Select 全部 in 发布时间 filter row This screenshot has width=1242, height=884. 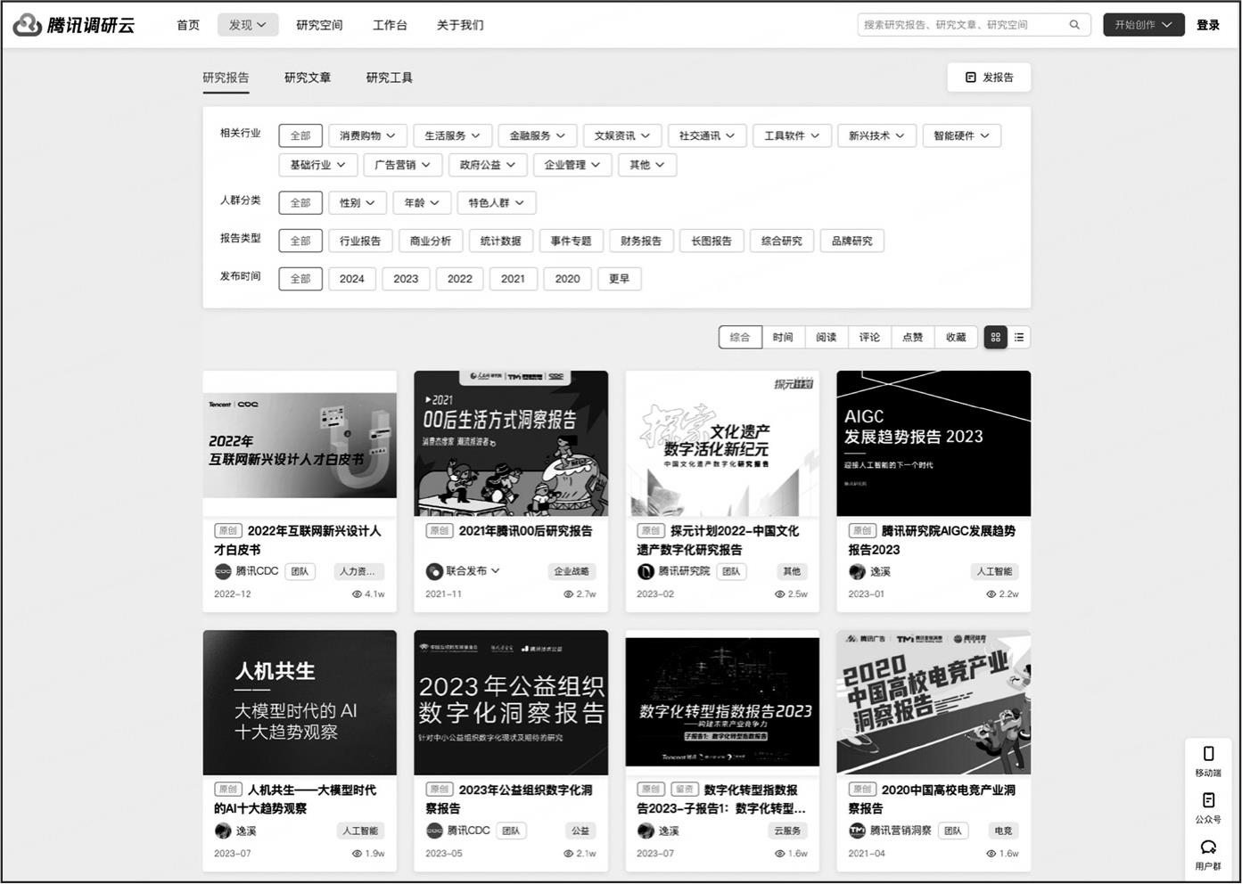coord(300,279)
